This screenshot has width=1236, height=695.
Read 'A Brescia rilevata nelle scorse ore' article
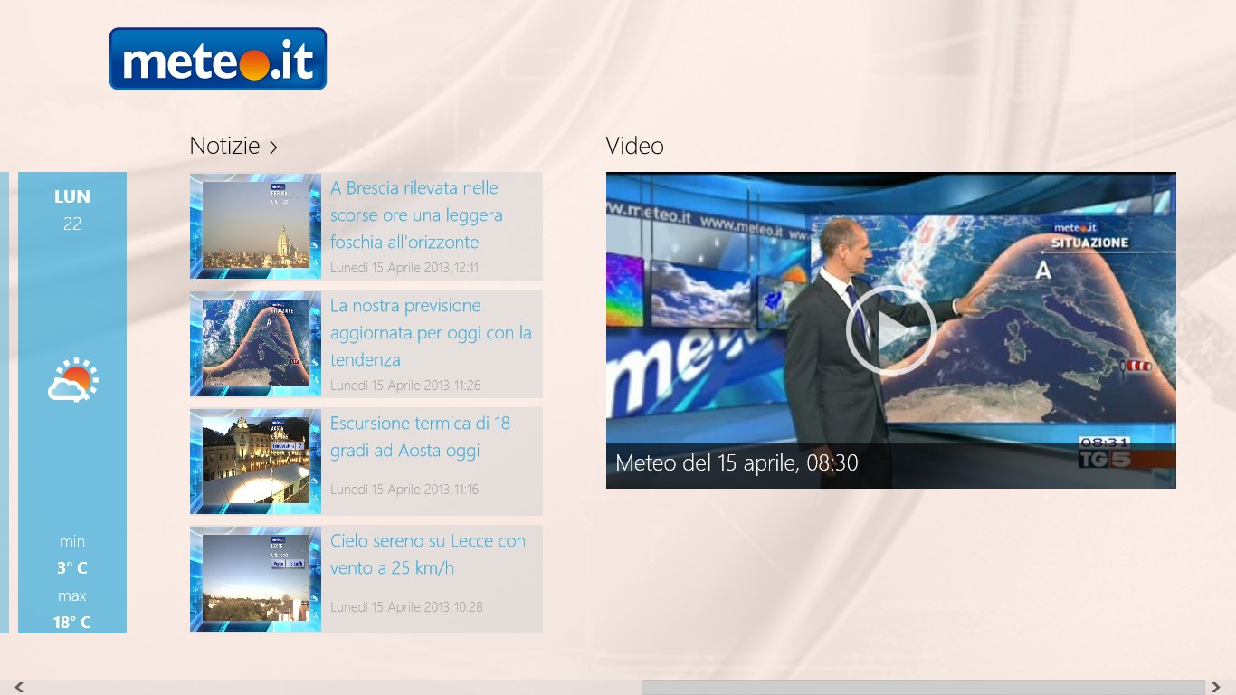(415, 215)
